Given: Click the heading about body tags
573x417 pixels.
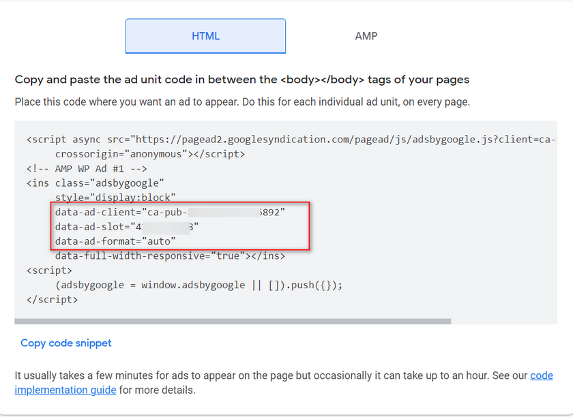Looking at the screenshot, I should pyautogui.click(x=242, y=80).
